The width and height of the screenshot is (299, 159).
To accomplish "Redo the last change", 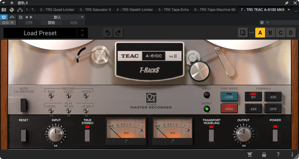I will point(118,33).
